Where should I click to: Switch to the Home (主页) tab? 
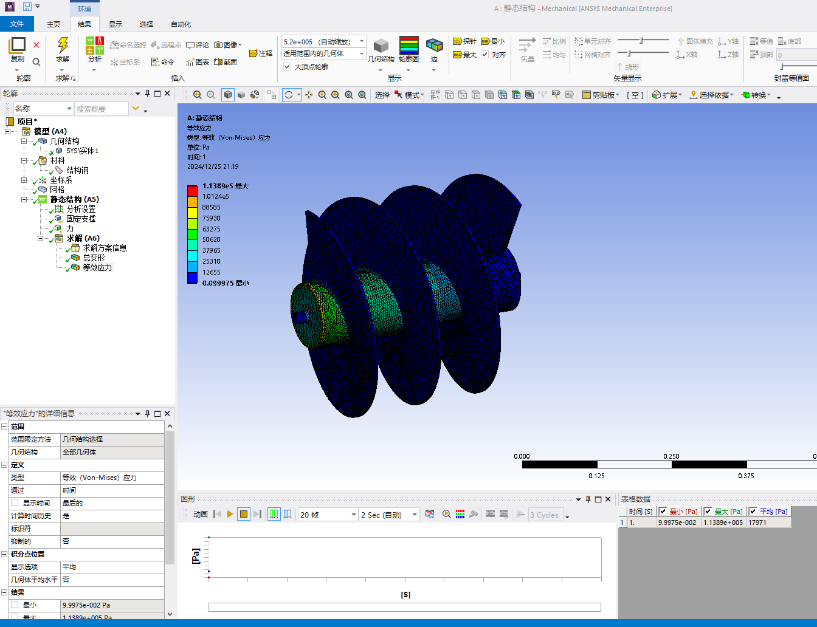[53, 24]
